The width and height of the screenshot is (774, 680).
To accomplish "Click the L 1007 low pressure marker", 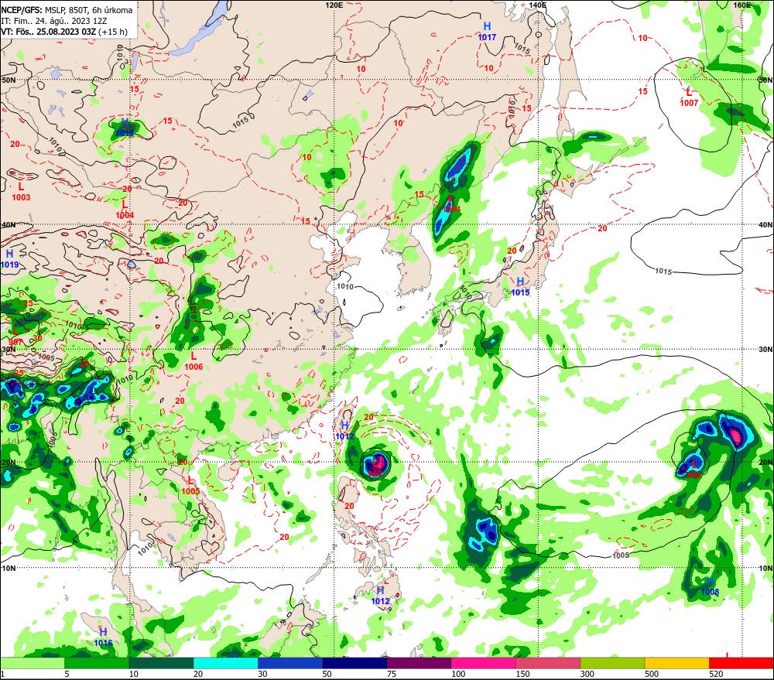I will tap(689, 97).
